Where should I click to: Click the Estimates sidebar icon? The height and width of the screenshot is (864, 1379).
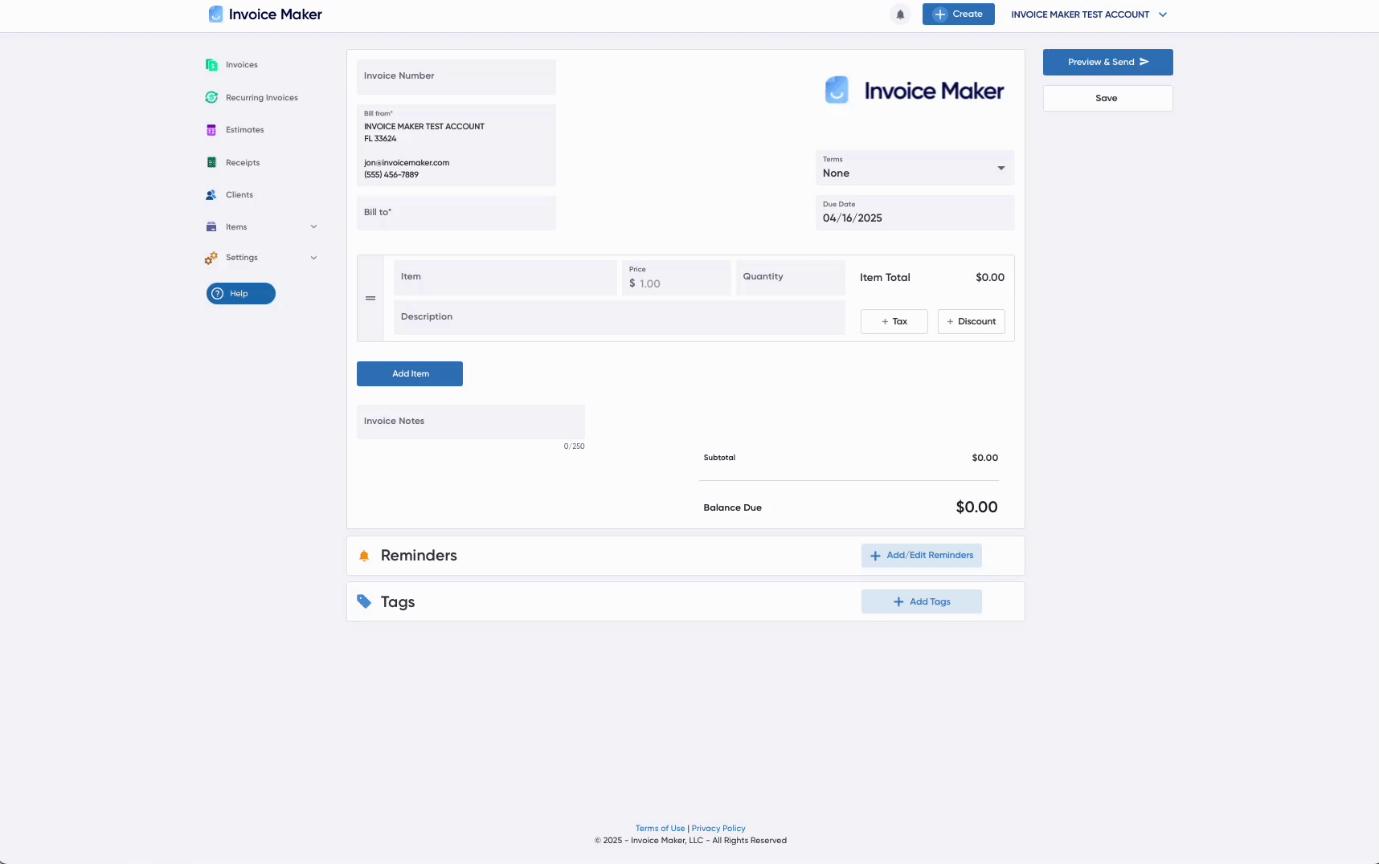211,130
